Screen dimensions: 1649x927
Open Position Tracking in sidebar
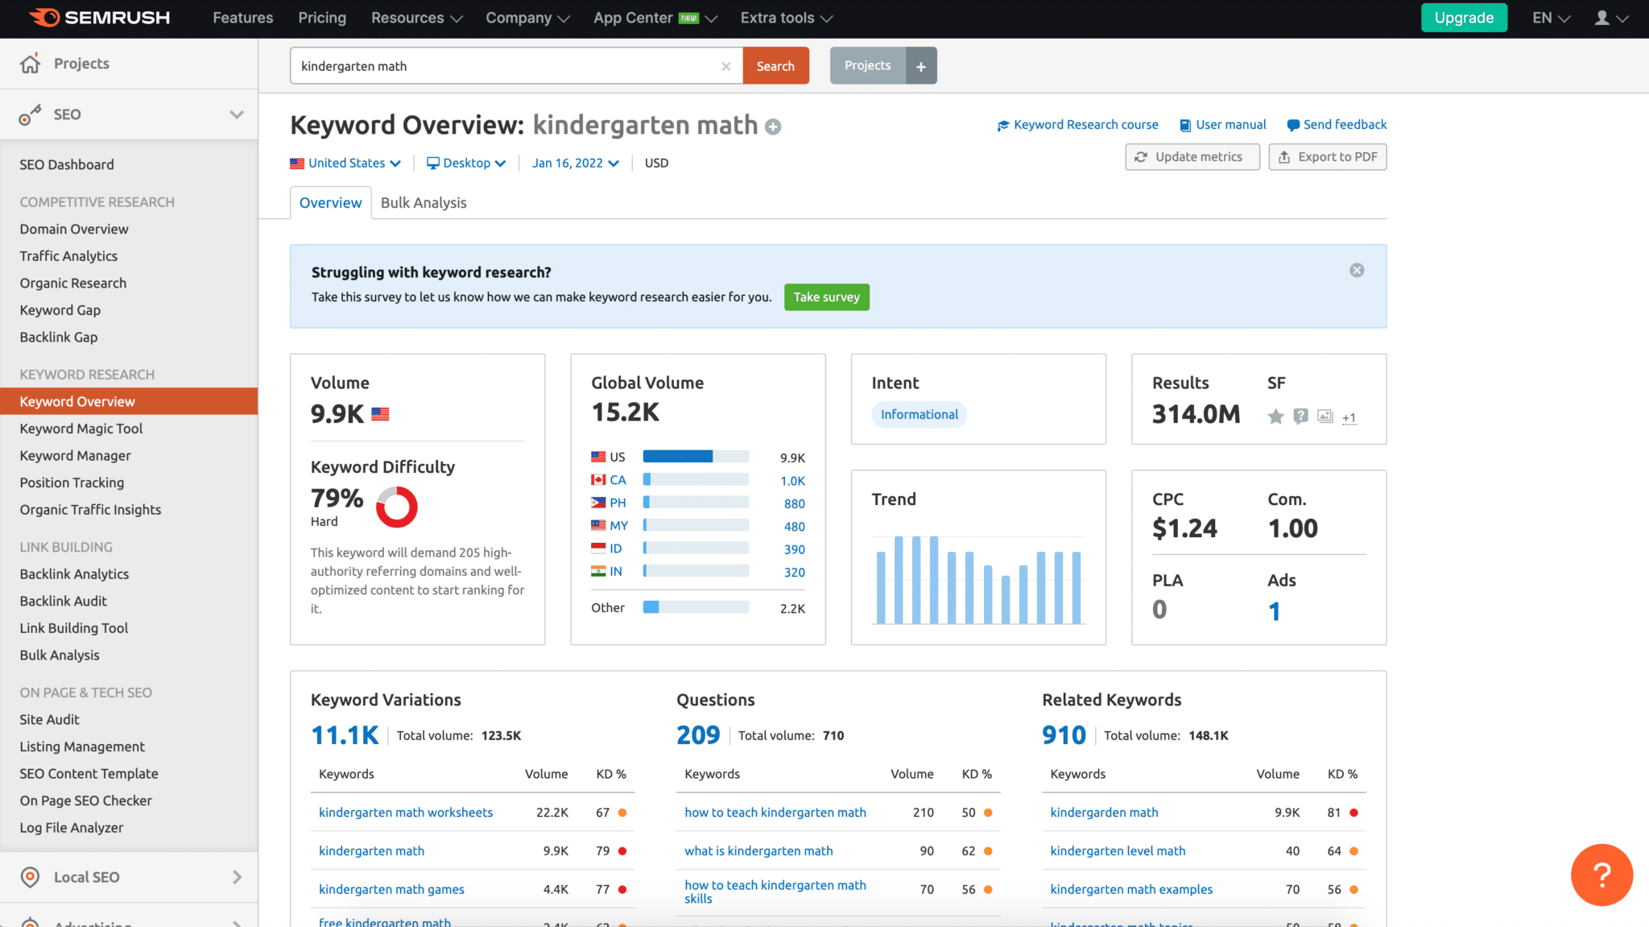(x=72, y=482)
